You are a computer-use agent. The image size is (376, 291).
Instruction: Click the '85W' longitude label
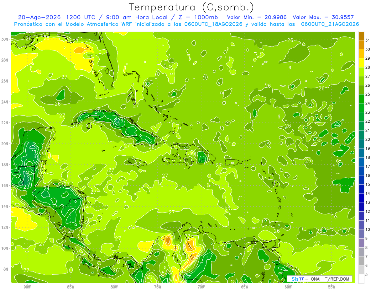pyautogui.click(x=70, y=287)
